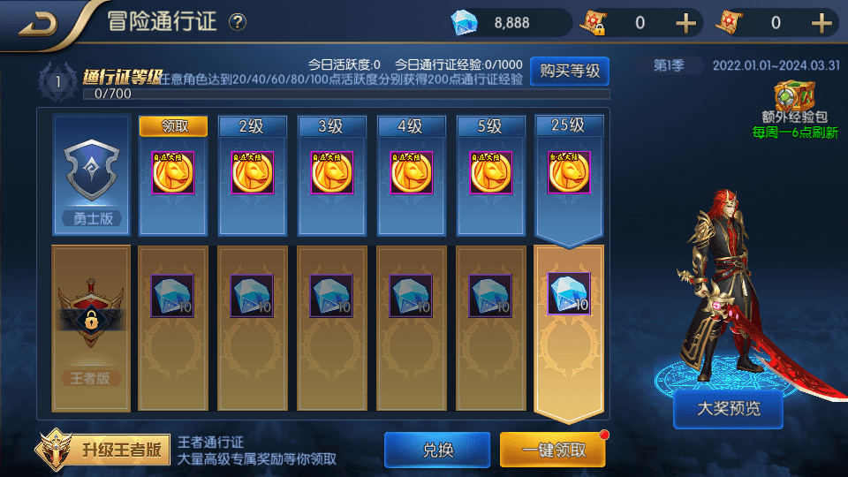
Task: Select the 25级 level header
Action: pyautogui.click(x=568, y=125)
